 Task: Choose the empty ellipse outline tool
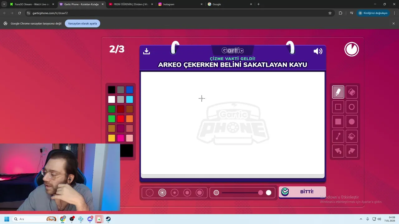(352, 107)
